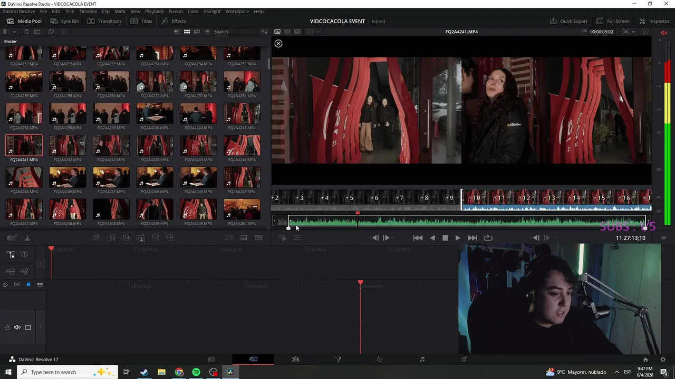Select the FQ2A4232.MP4 clip thumbnail
675x379 pixels.
point(24,53)
